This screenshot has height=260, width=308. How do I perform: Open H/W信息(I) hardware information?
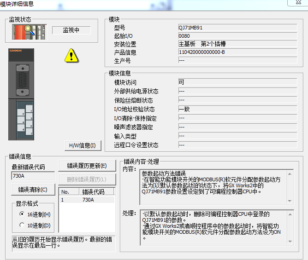pos(82,145)
